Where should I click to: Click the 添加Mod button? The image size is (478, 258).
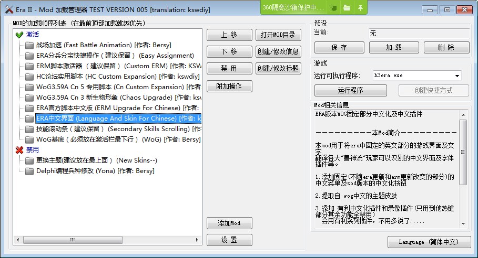(x=230, y=223)
